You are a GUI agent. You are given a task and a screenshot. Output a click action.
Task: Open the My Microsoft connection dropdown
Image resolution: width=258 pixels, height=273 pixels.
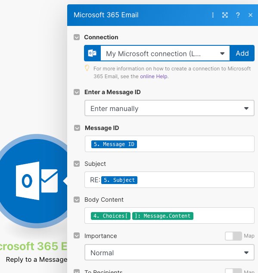tap(165, 53)
